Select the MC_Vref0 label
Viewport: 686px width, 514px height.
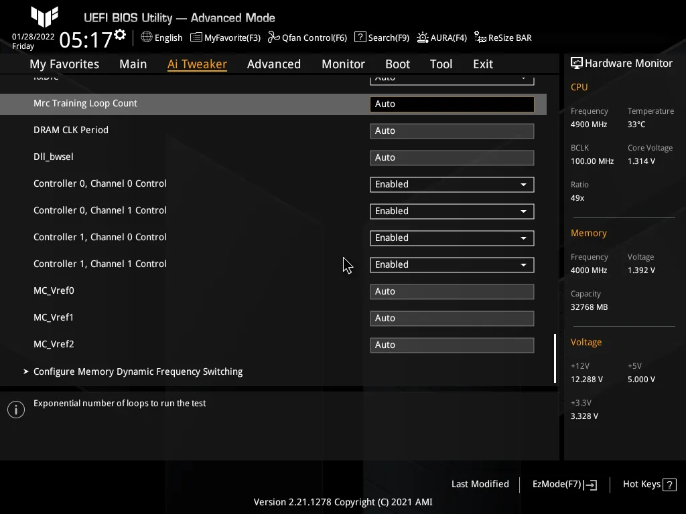tap(54, 290)
